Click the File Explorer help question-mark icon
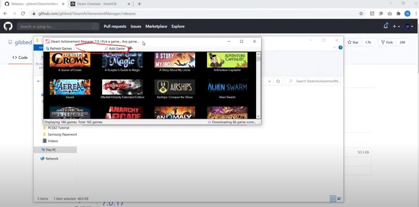The image size is (419, 207). (340, 48)
